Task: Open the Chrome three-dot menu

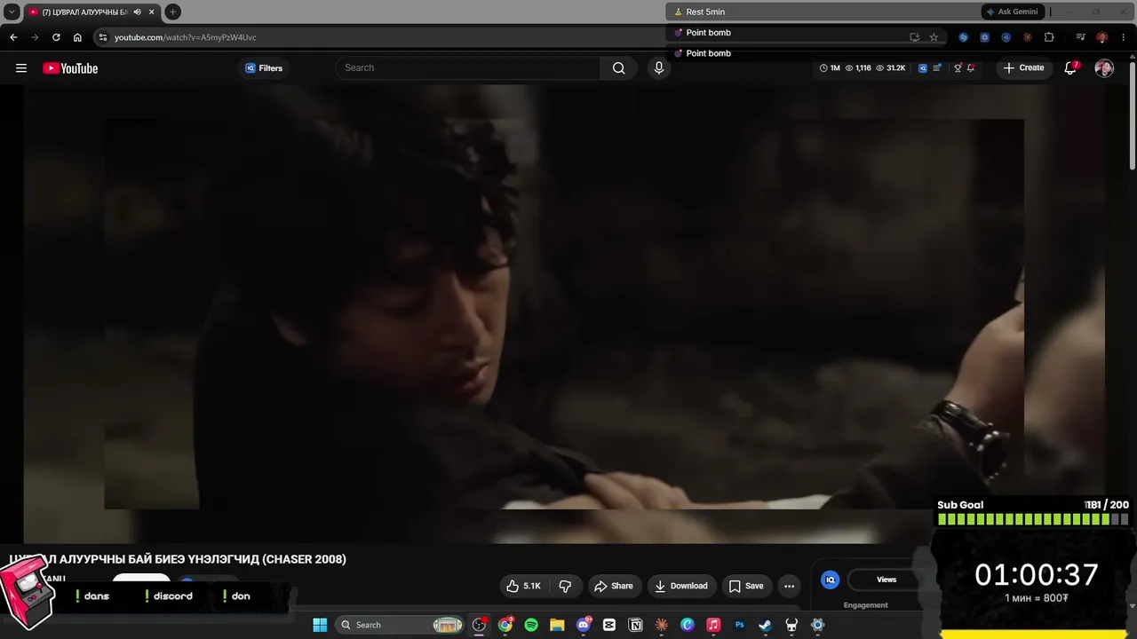Action: (1123, 37)
